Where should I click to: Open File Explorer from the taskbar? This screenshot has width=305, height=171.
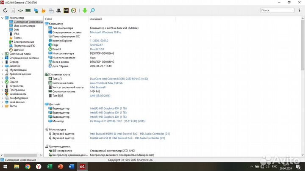[x=17, y=166]
